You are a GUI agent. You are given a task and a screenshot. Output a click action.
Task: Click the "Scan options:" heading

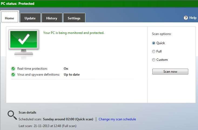click(162, 34)
